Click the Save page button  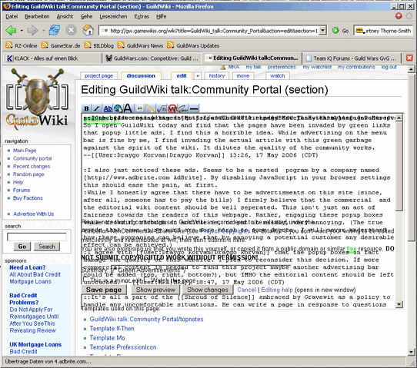click(x=104, y=290)
